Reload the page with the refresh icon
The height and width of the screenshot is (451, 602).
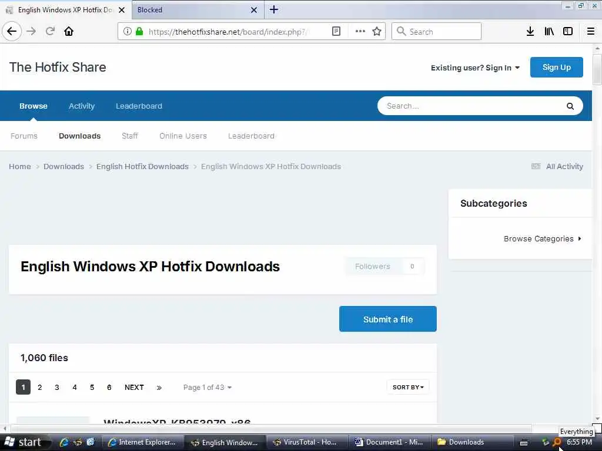(x=50, y=31)
